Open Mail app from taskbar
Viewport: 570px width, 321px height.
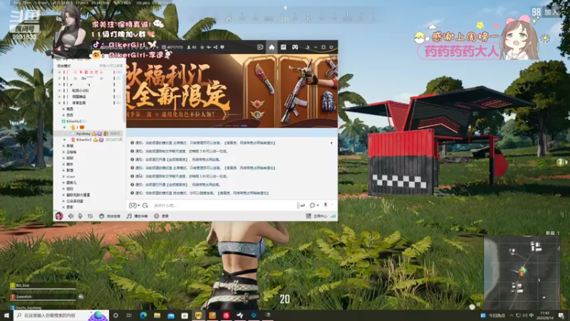click(171, 315)
